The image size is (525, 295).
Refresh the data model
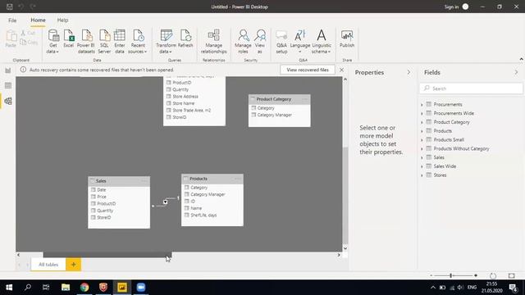pos(185,39)
